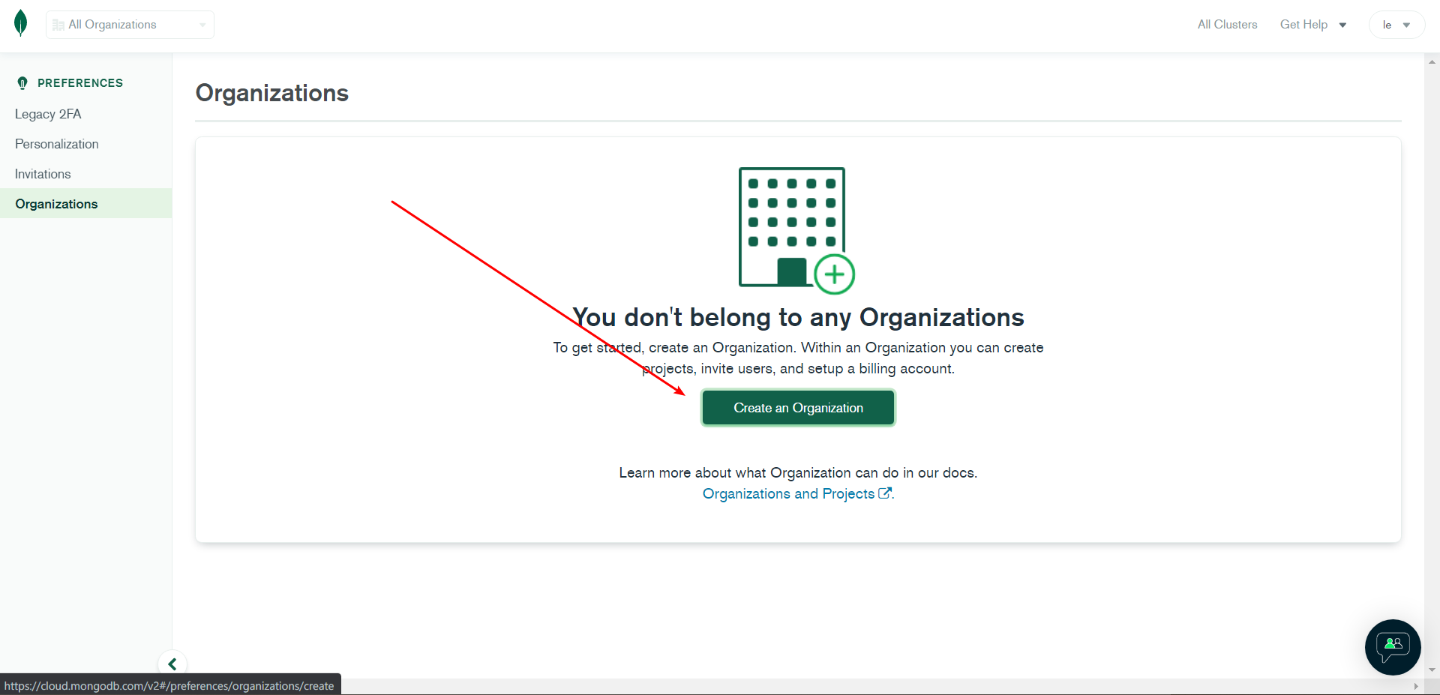Select Legacy 2FA in the sidebar
Image resolution: width=1440 pixels, height=695 pixels.
click(x=48, y=114)
